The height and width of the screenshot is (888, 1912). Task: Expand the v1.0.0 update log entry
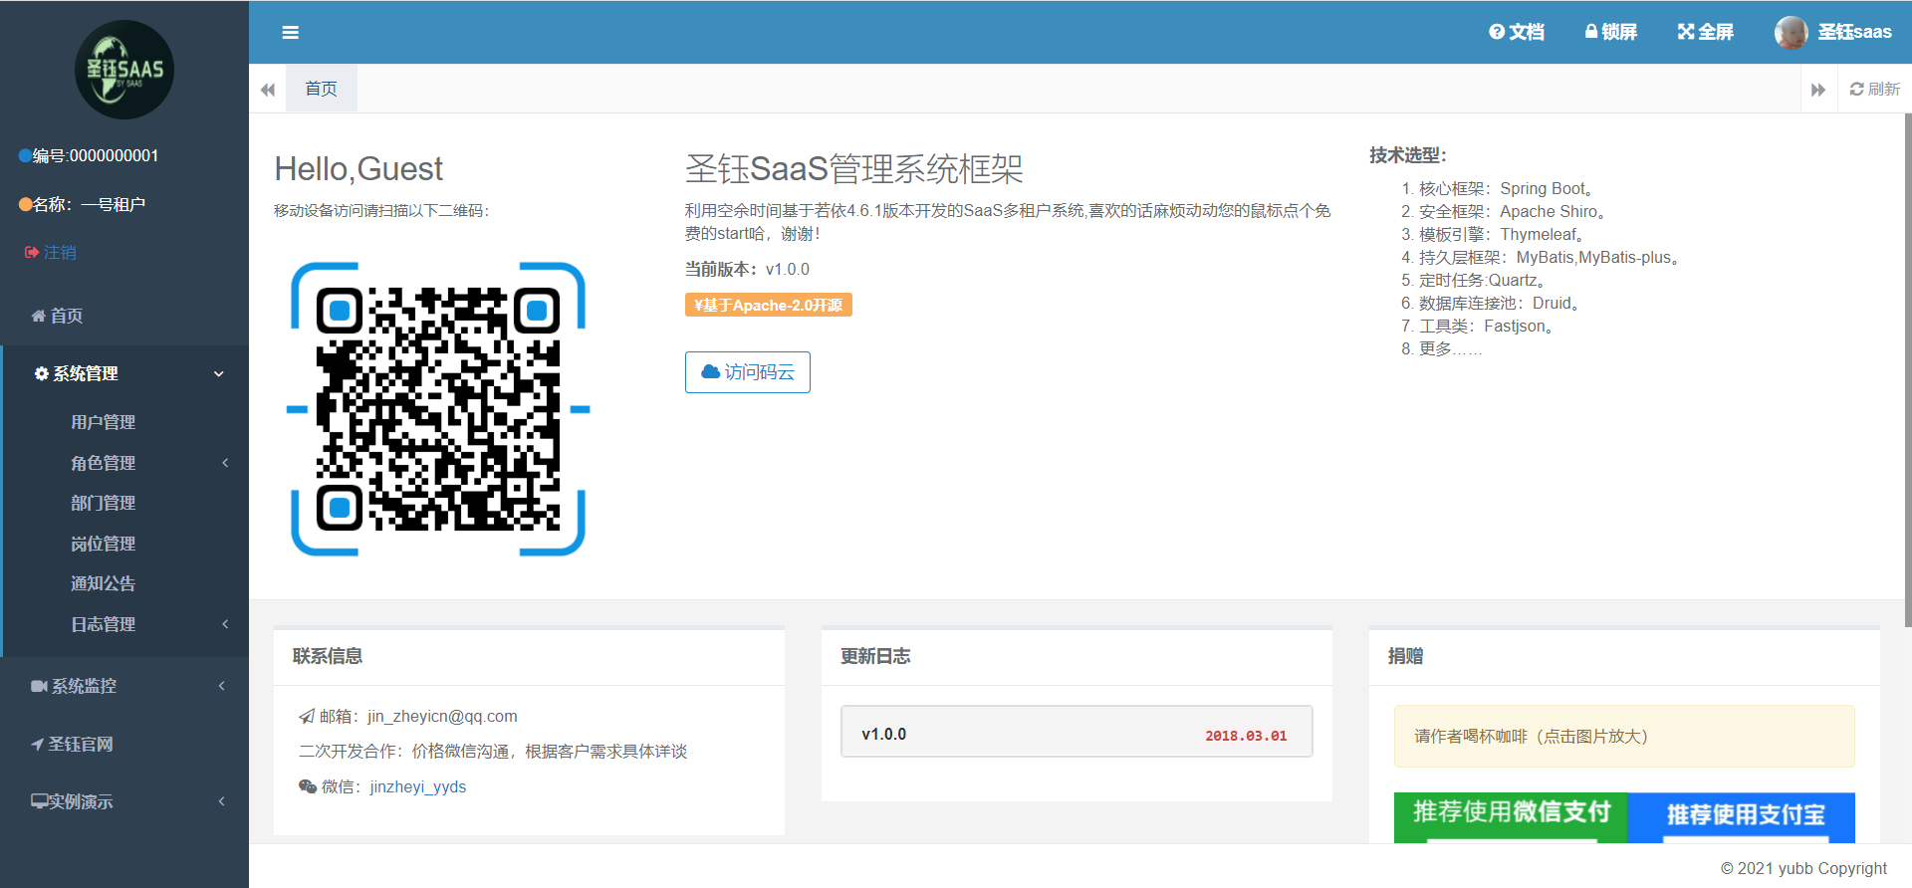pyautogui.click(x=1076, y=732)
